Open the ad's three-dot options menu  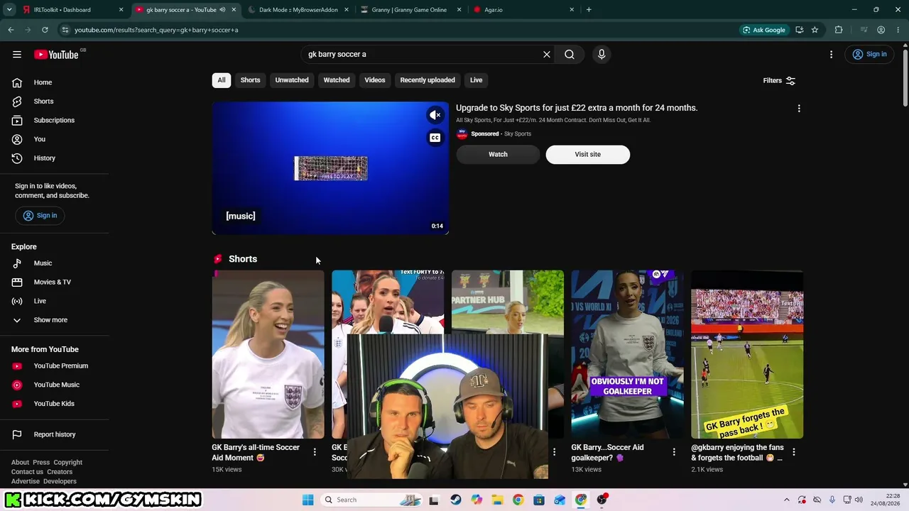(799, 109)
